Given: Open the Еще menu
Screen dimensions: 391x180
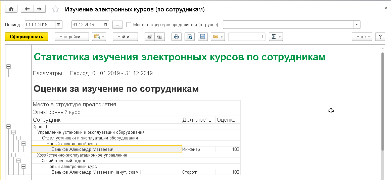Looking at the screenshot, I should 362,37.
